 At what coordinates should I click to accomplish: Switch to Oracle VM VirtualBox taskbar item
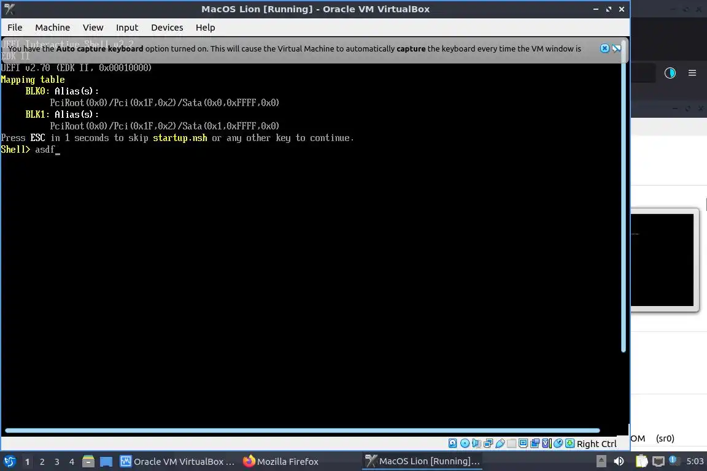click(x=177, y=462)
